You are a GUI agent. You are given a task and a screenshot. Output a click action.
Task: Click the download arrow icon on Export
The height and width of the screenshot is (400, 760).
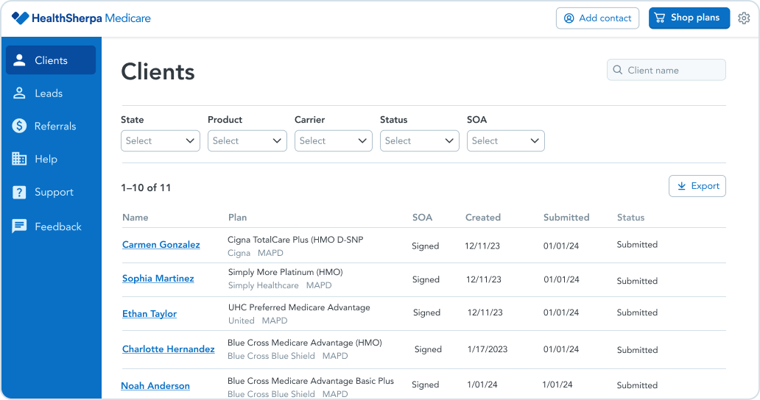[x=681, y=186]
